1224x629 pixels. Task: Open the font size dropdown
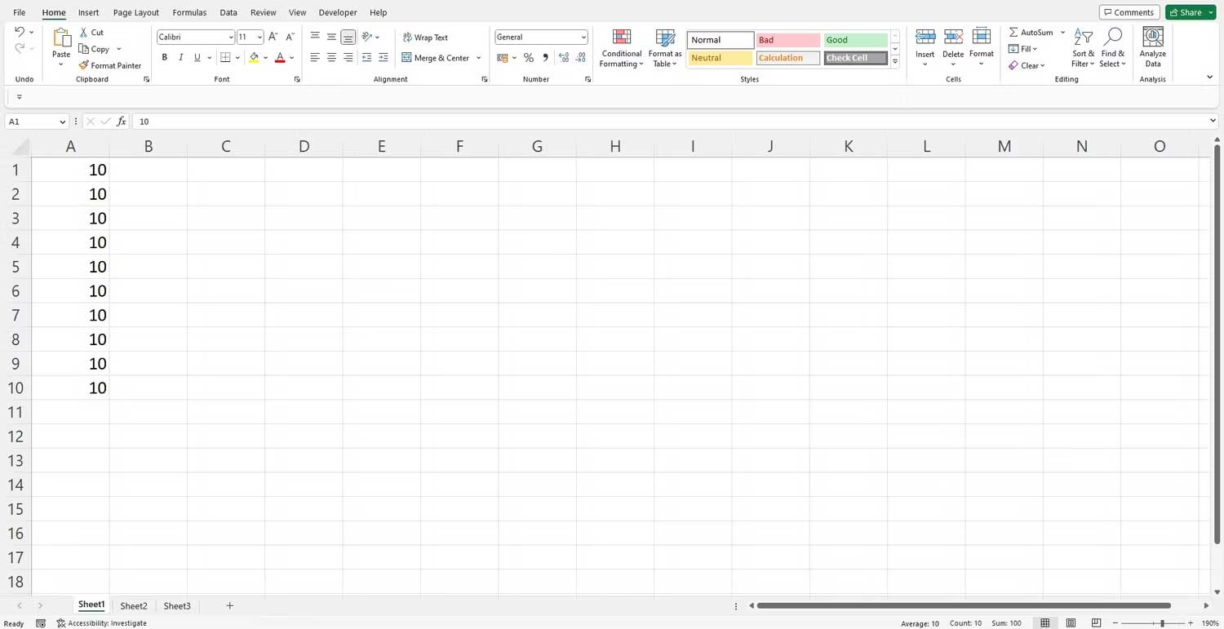coord(259,37)
